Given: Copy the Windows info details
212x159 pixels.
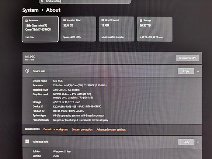Looking at the screenshot, I should 186,142.
